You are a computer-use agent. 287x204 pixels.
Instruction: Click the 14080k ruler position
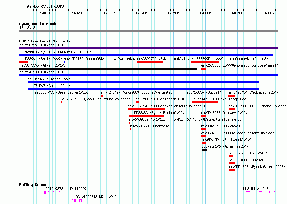pyautogui.click(x=269, y=13)
